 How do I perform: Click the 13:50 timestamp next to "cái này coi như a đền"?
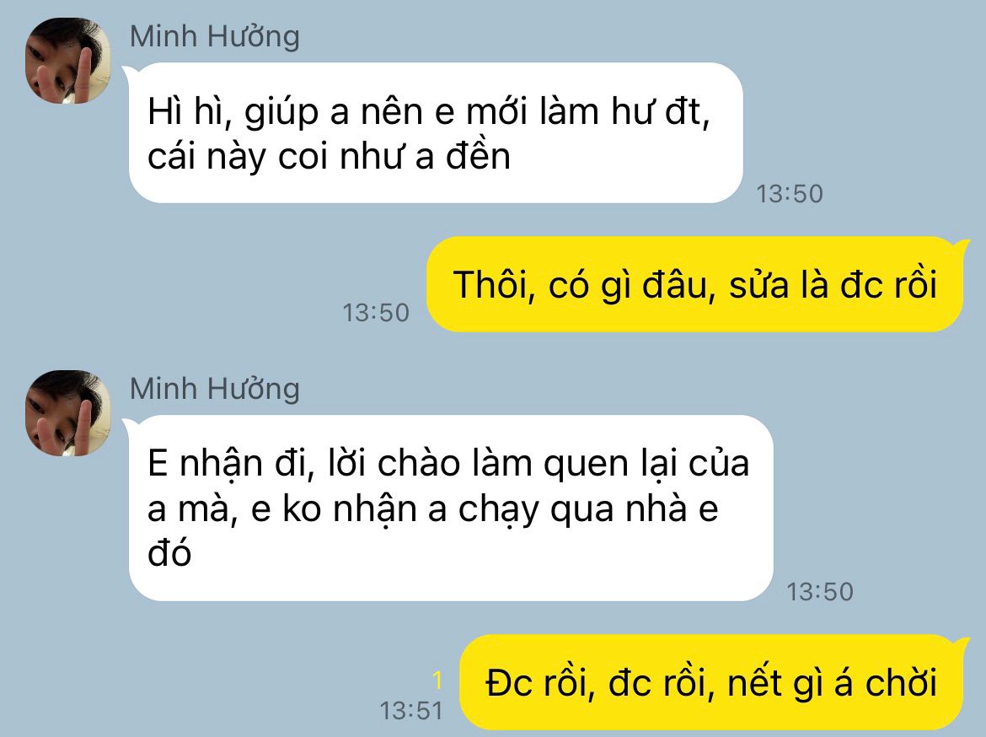(789, 194)
